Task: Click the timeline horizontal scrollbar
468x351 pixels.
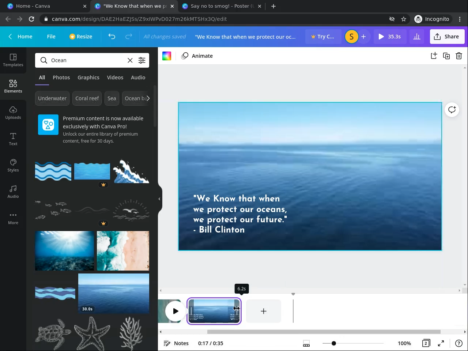Action: point(324,332)
